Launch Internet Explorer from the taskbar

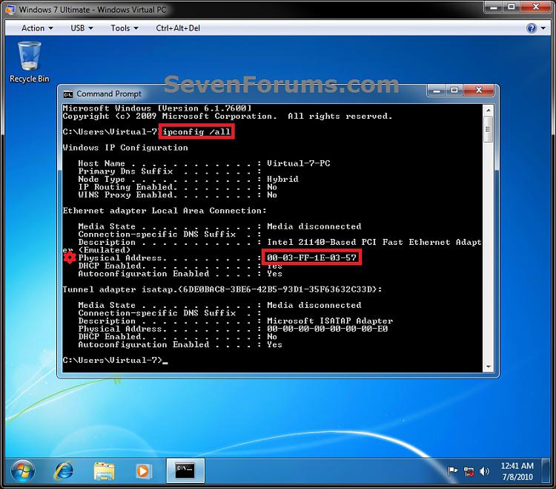point(64,471)
